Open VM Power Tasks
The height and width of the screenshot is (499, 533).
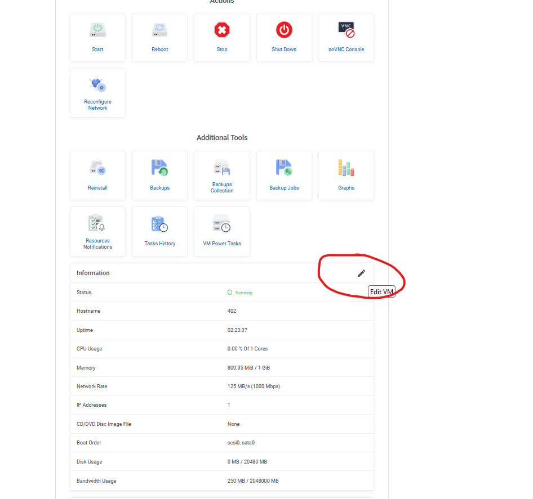222,224
